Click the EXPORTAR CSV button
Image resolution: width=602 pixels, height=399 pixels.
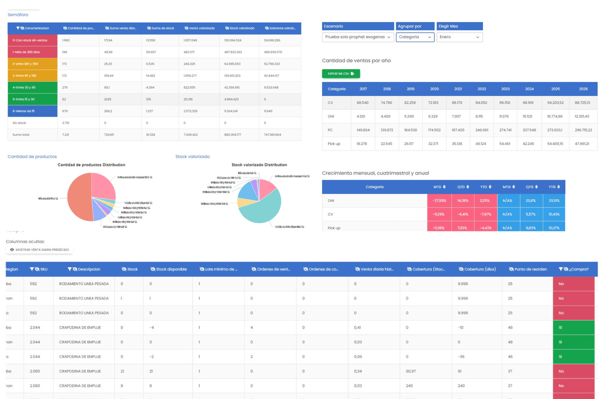341,73
